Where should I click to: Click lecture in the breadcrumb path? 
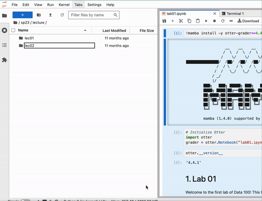tap(38, 23)
